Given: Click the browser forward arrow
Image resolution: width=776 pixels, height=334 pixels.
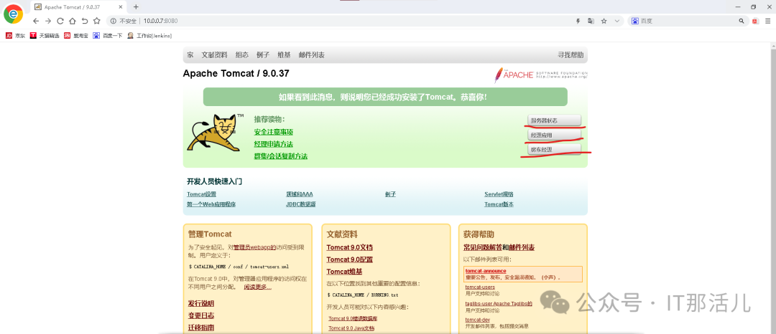Looking at the screenshot, I should click(x=48, y=22).
